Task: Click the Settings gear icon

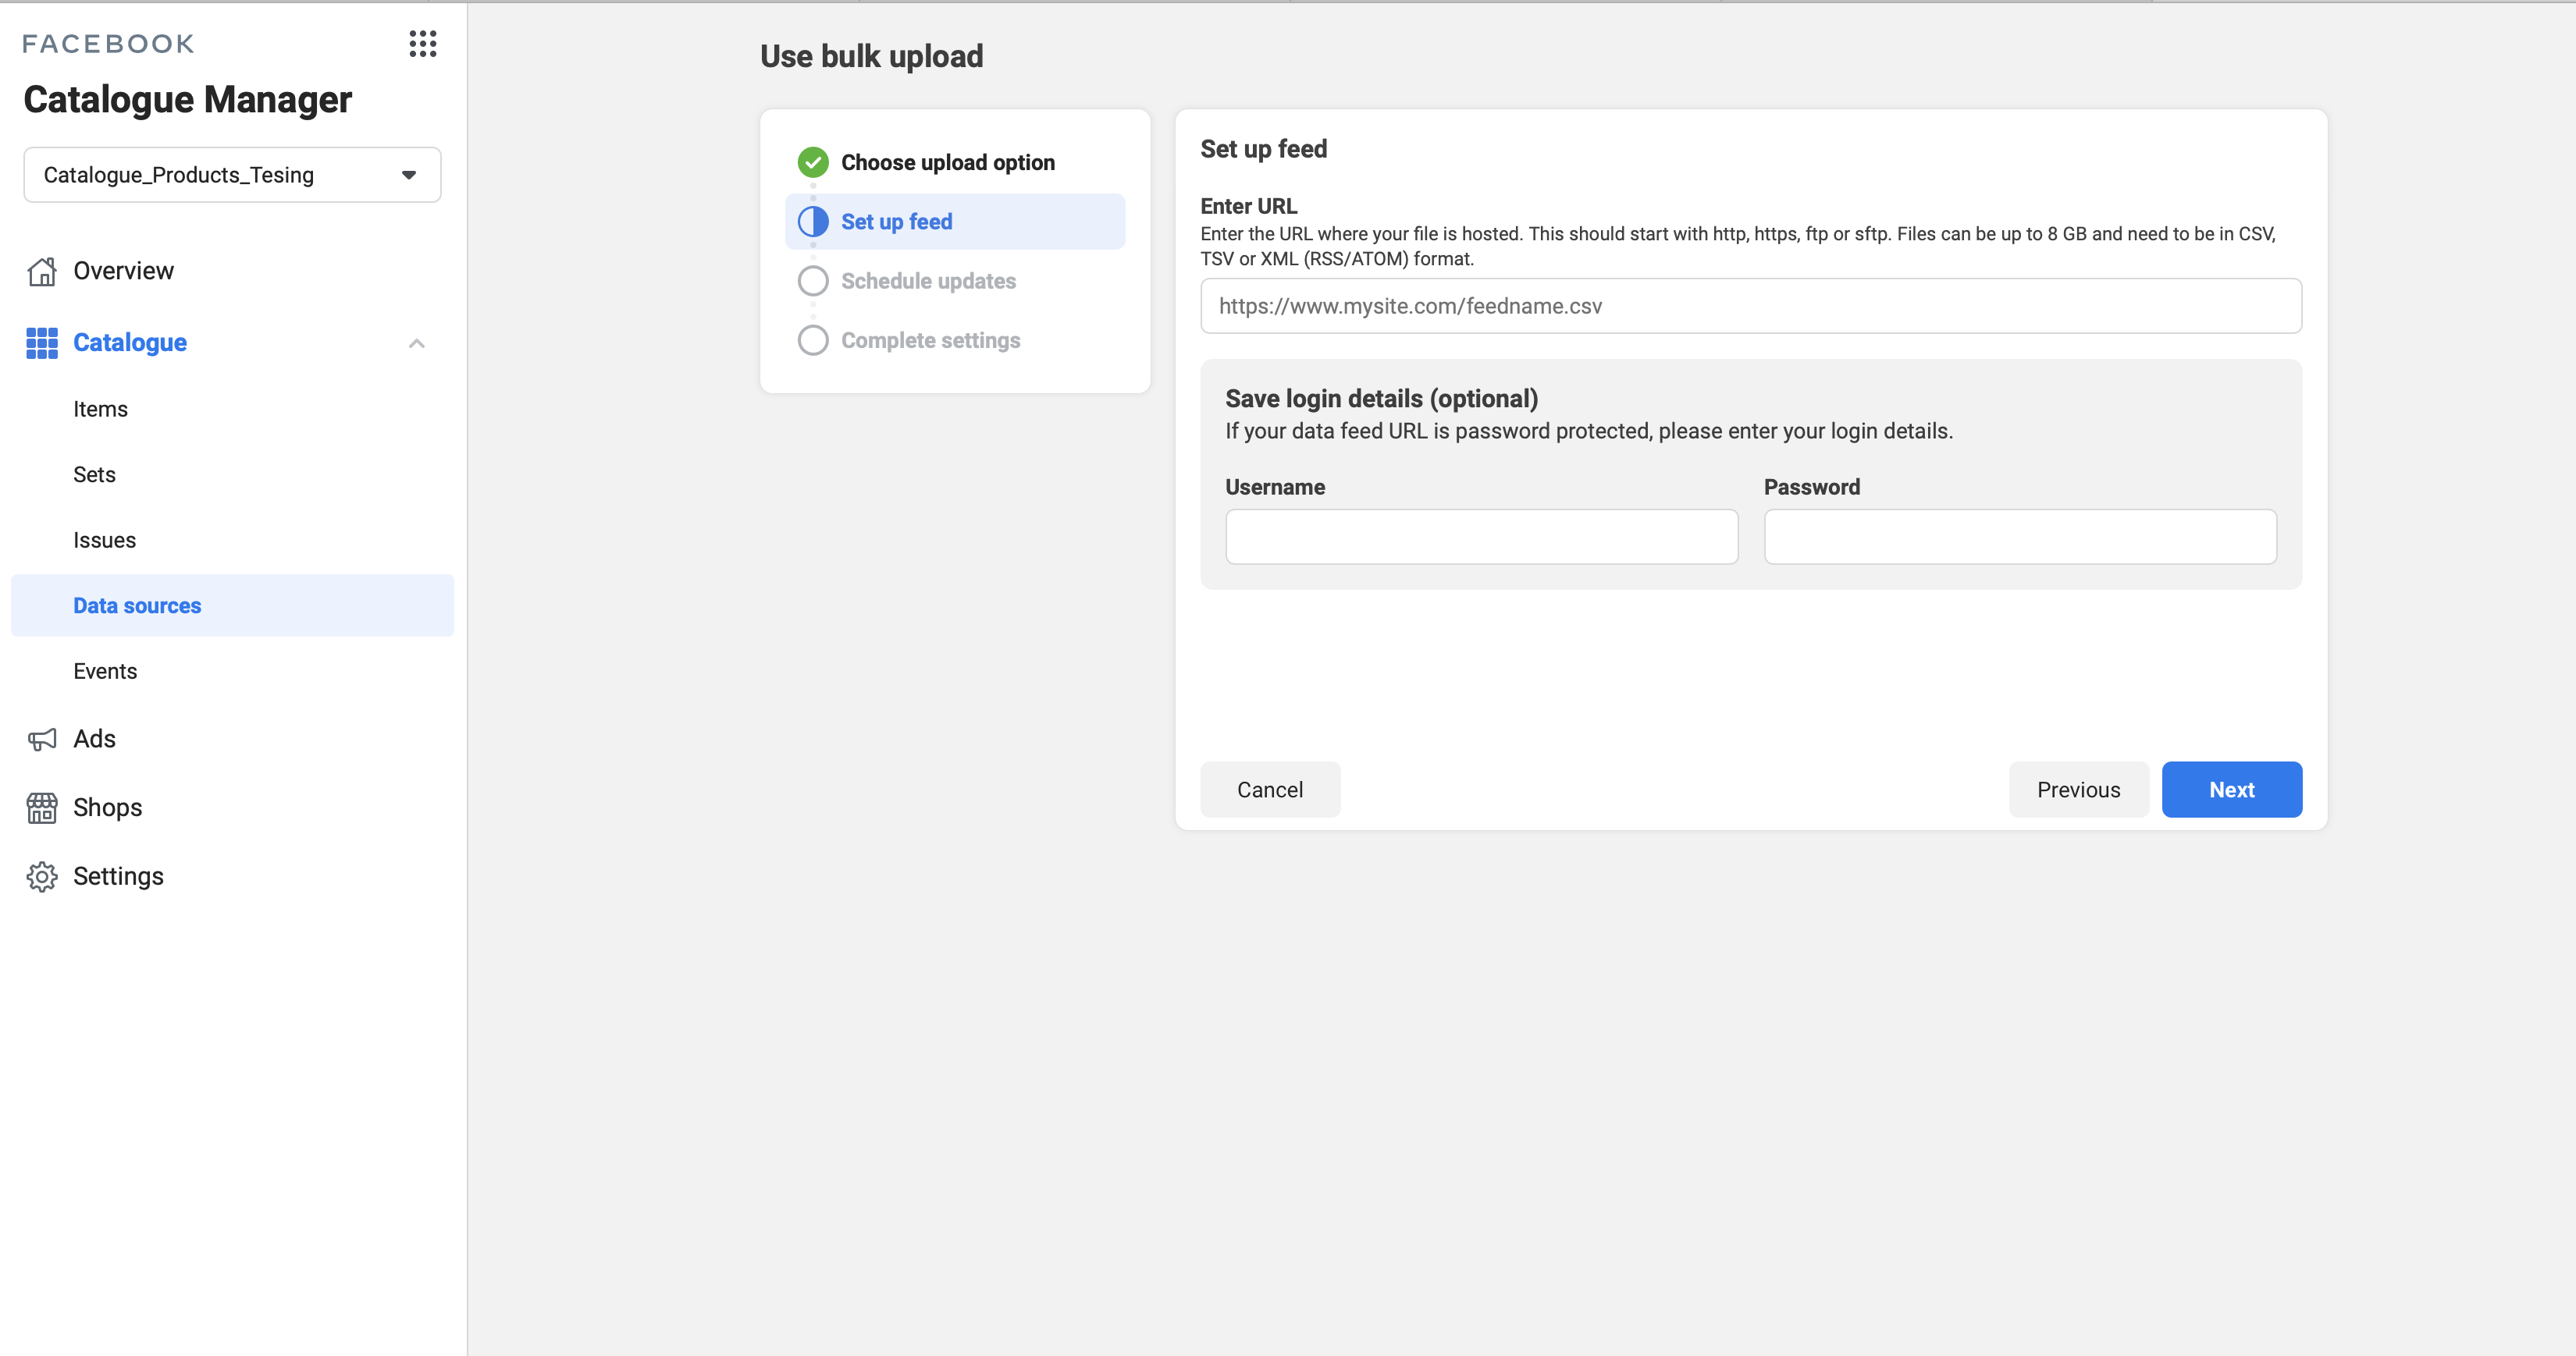Action: [41, 875]
